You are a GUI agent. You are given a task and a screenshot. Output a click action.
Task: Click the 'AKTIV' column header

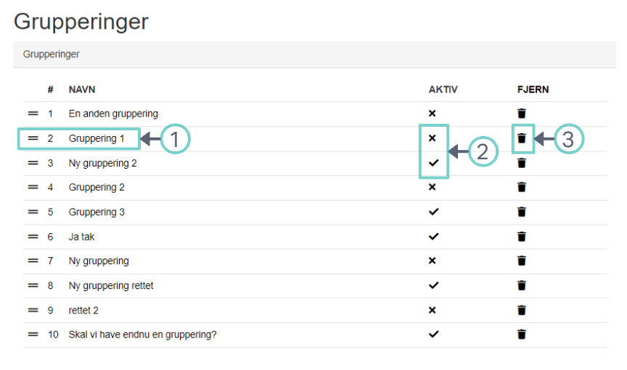coord(443,90)
